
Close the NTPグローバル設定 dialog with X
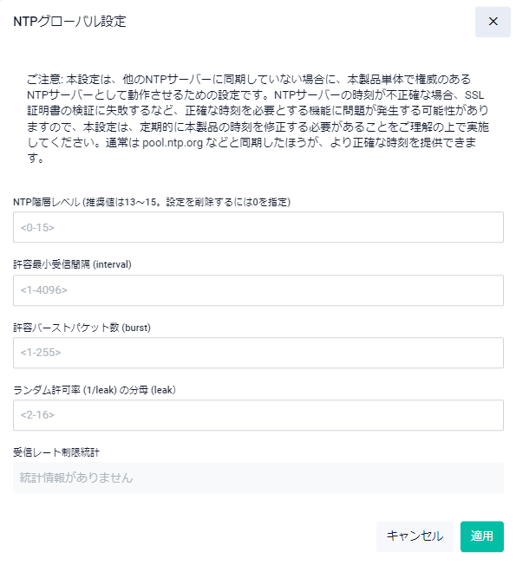coord(493,22)
